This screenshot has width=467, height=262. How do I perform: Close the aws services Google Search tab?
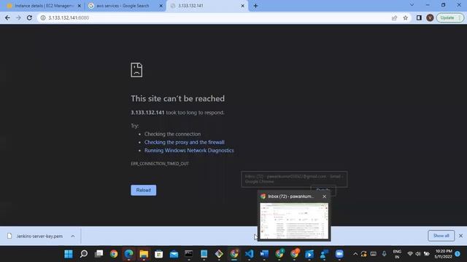161,6
